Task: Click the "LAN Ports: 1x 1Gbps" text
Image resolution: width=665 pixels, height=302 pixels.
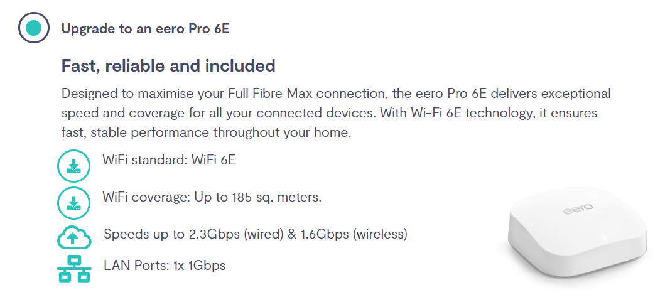Action: 165,266
